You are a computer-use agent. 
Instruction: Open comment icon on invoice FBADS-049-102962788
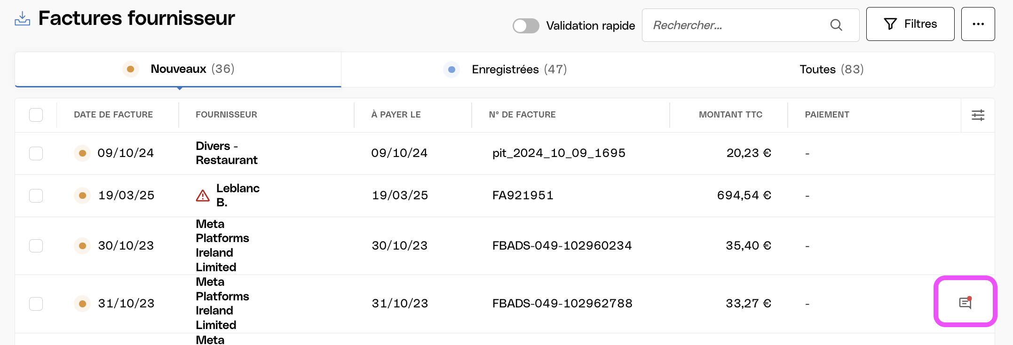pos(966,302)
